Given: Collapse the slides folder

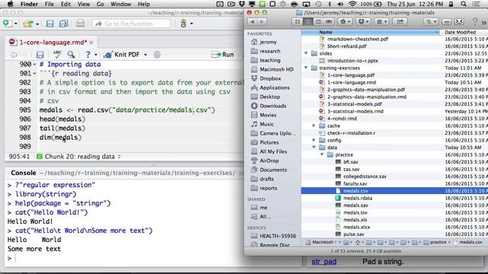Looking at the screenshot, I should 306,53.
